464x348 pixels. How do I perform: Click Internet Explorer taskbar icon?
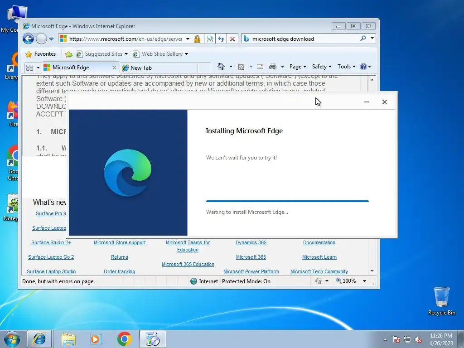(39, 339)
